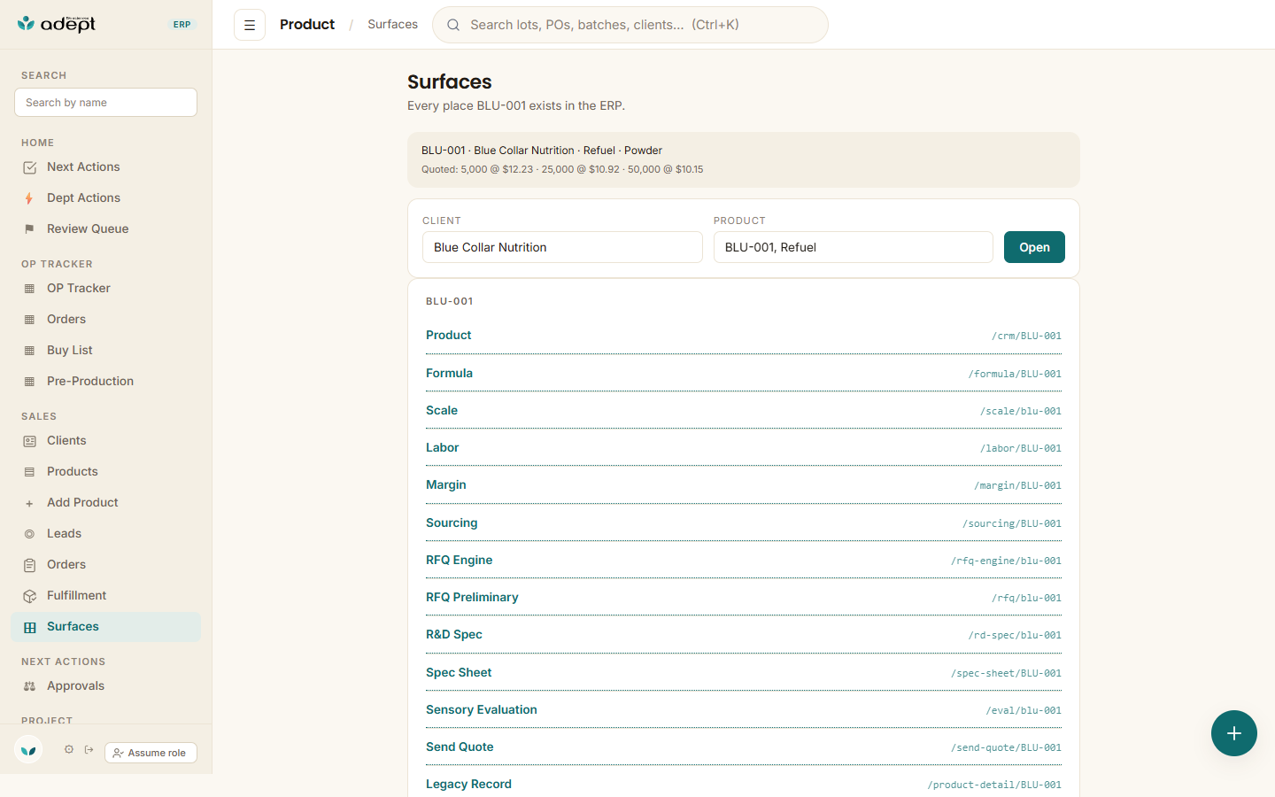Click the floating plus button

1234,733
